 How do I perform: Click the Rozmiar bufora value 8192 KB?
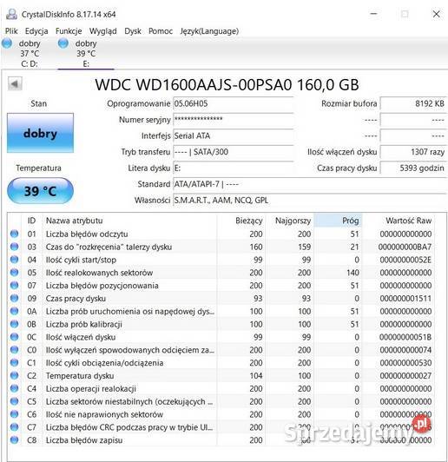[x=413, y=103]
